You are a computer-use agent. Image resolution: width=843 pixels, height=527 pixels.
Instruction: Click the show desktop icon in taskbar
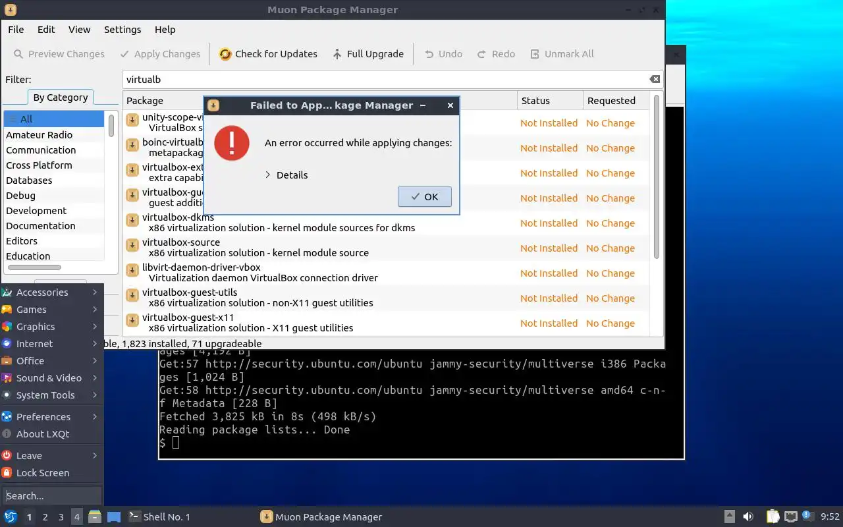click(113, 516)
